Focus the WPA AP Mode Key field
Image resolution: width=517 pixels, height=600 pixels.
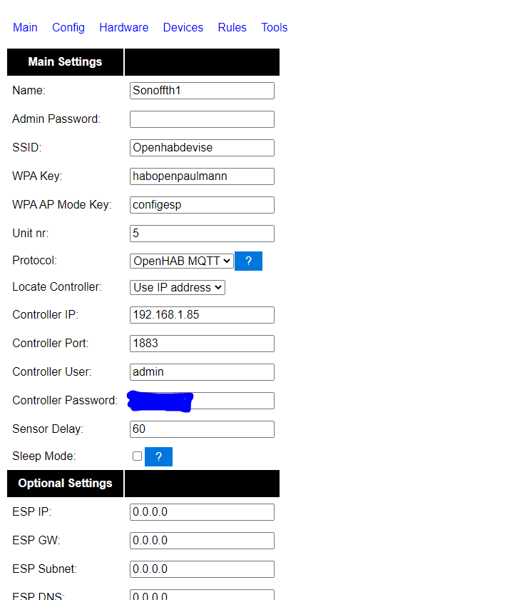point(202,205)
